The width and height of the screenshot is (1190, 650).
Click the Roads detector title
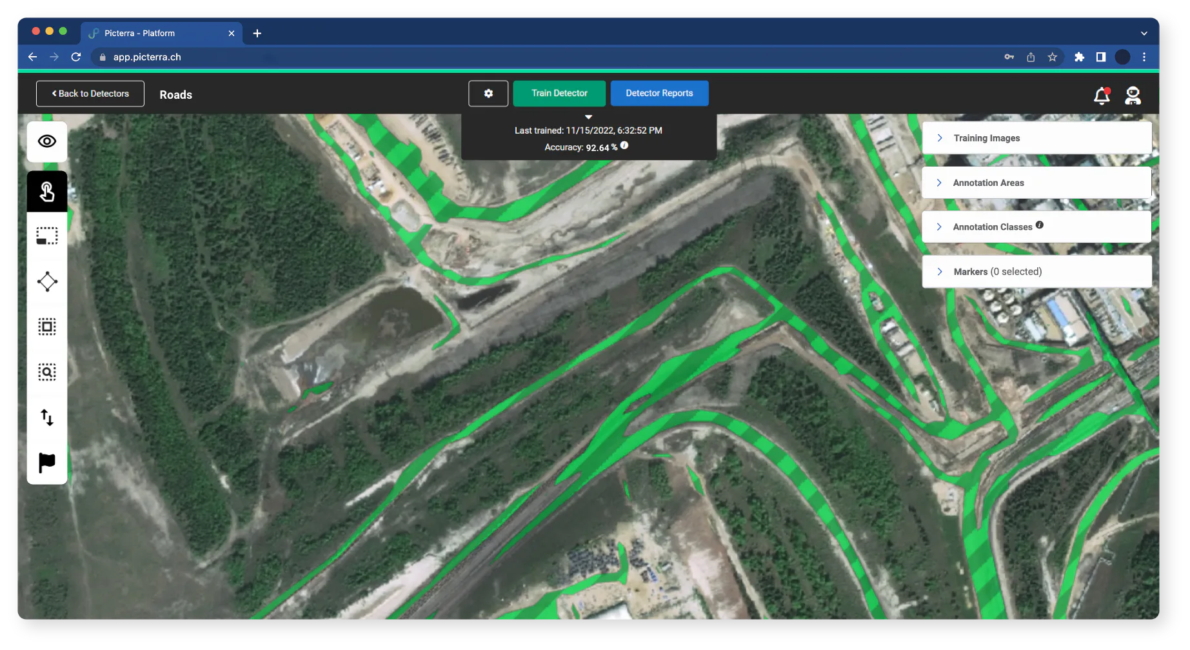coord(176,95)
